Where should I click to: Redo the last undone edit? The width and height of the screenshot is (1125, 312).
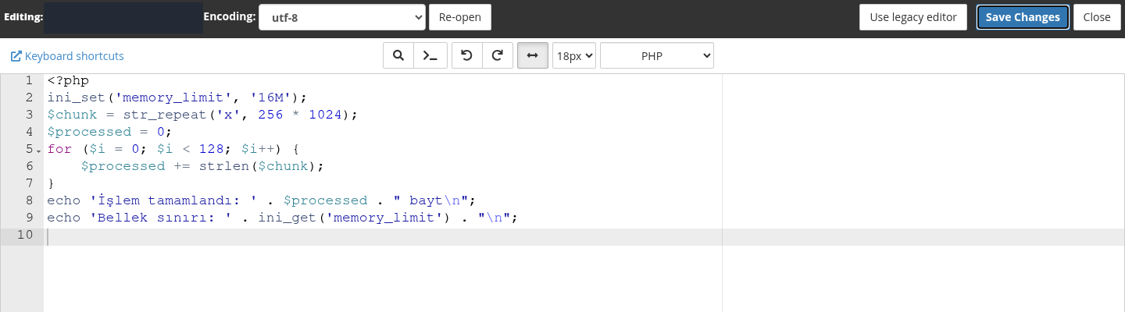click(497, 55)
